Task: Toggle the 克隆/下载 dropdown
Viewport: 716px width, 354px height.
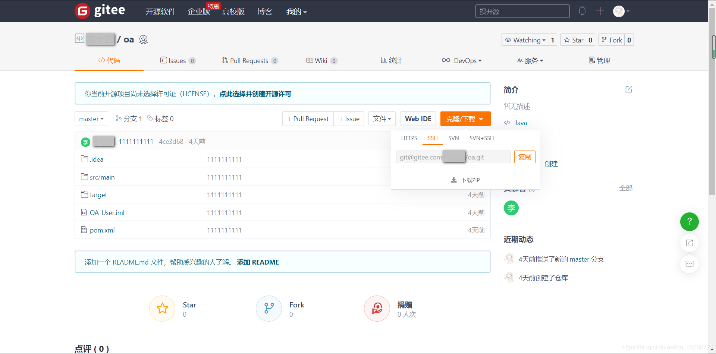Action: click(x=465, y=119)
